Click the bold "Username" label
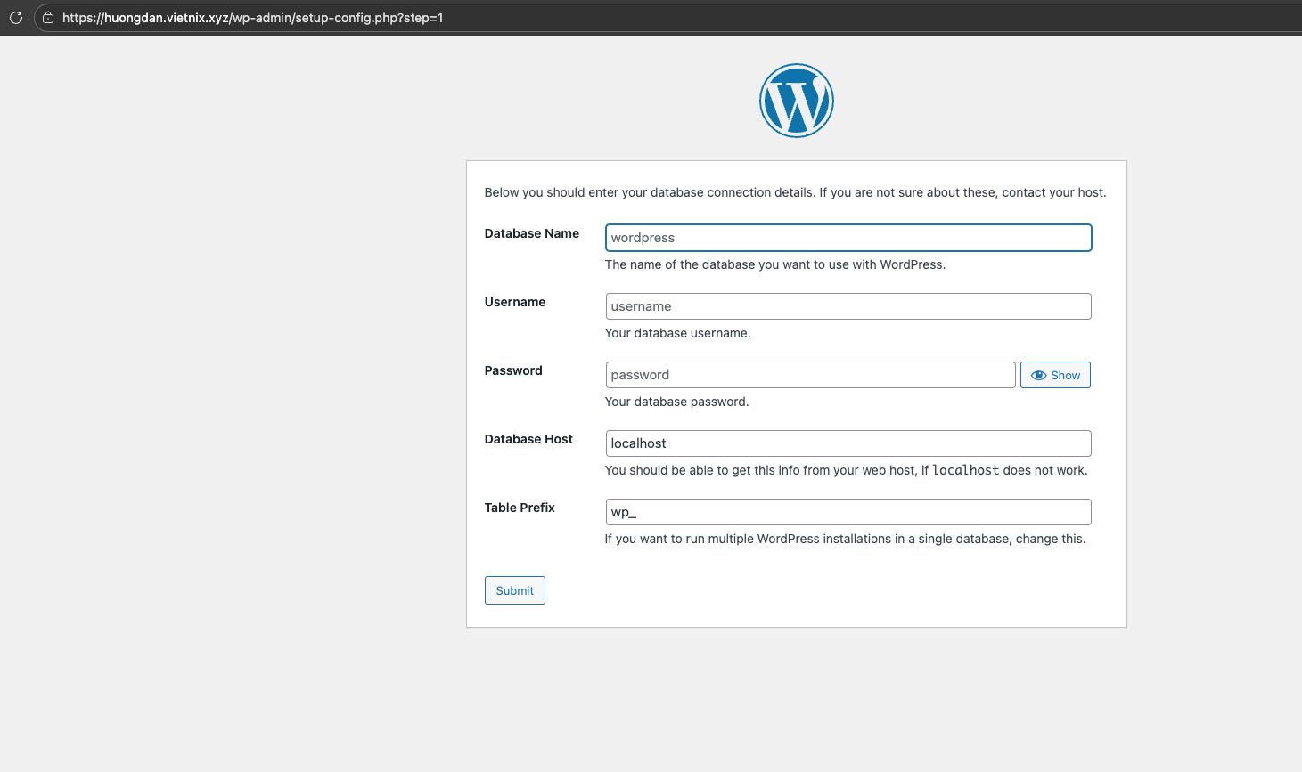The height and width of the screenshot is (772, 1302). click(514, 302)
